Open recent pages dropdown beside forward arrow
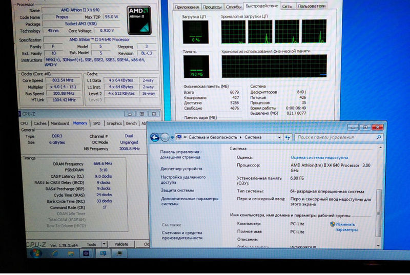Viewport: 410px width, 275px height. (x=172, y=137)
